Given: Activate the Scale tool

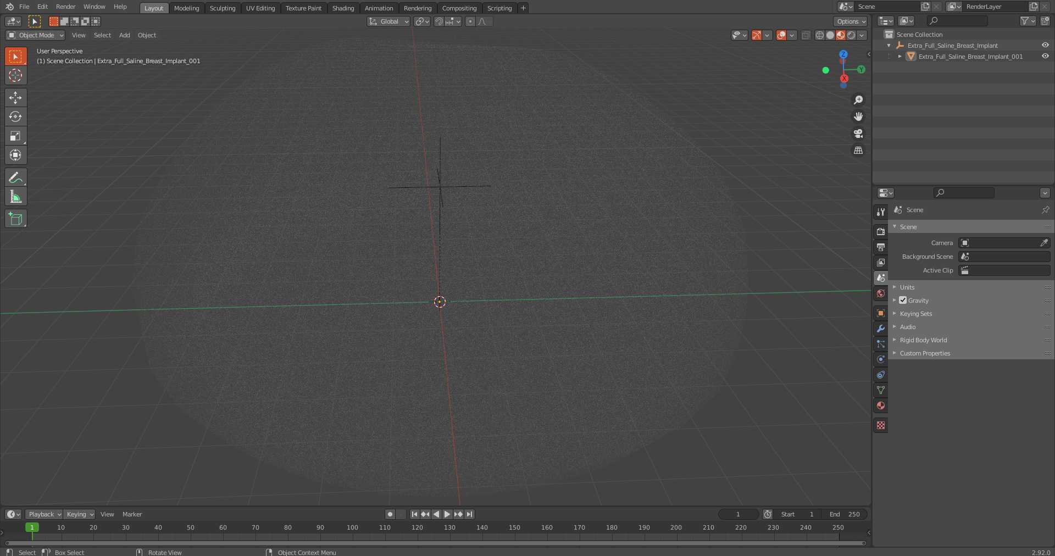Looking at the screenshot, I should click(15, 136).
